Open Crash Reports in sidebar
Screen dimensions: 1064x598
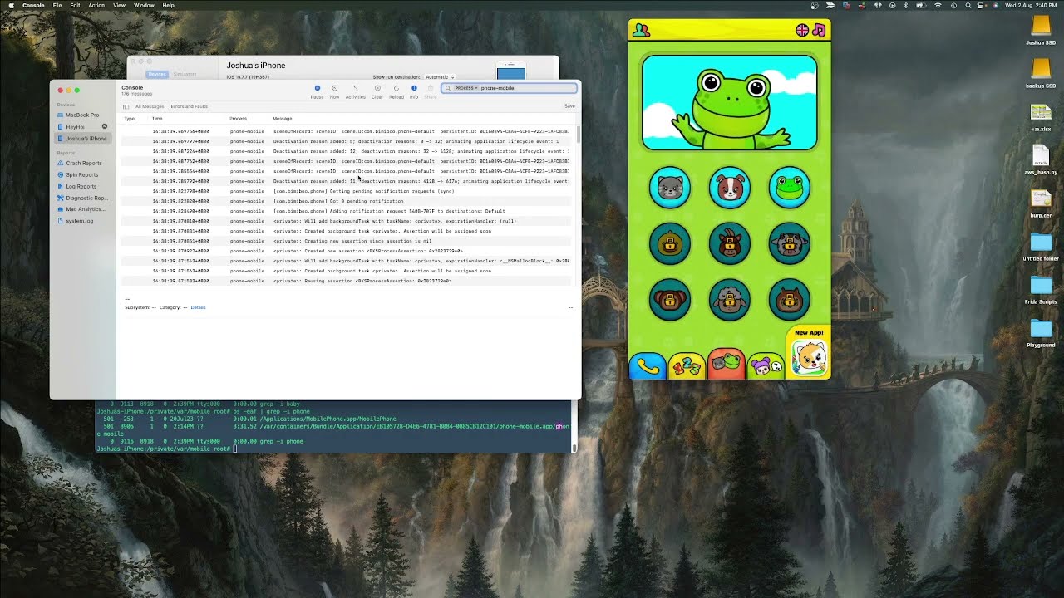tap(82, 163)
